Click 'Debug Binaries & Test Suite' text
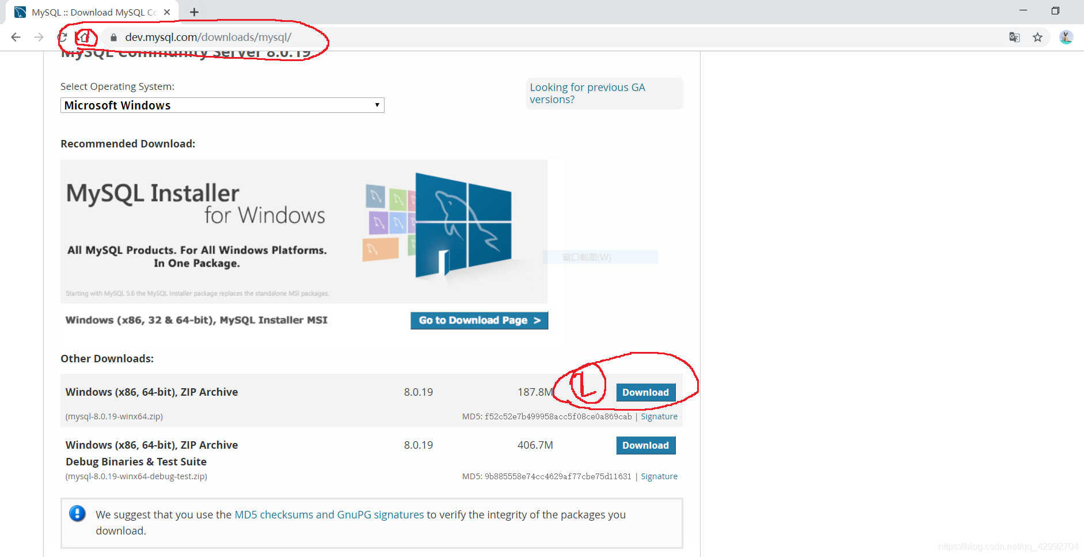The width and height of the screenshot is (1084, 557). 136,462
